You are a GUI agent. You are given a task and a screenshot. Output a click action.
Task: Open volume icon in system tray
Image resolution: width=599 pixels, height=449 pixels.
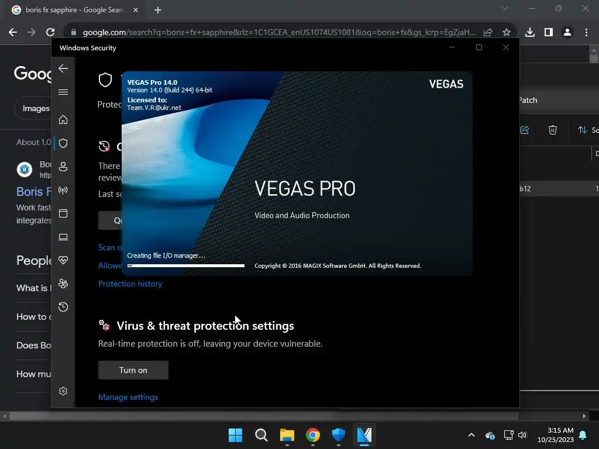[x=522, y=435]
